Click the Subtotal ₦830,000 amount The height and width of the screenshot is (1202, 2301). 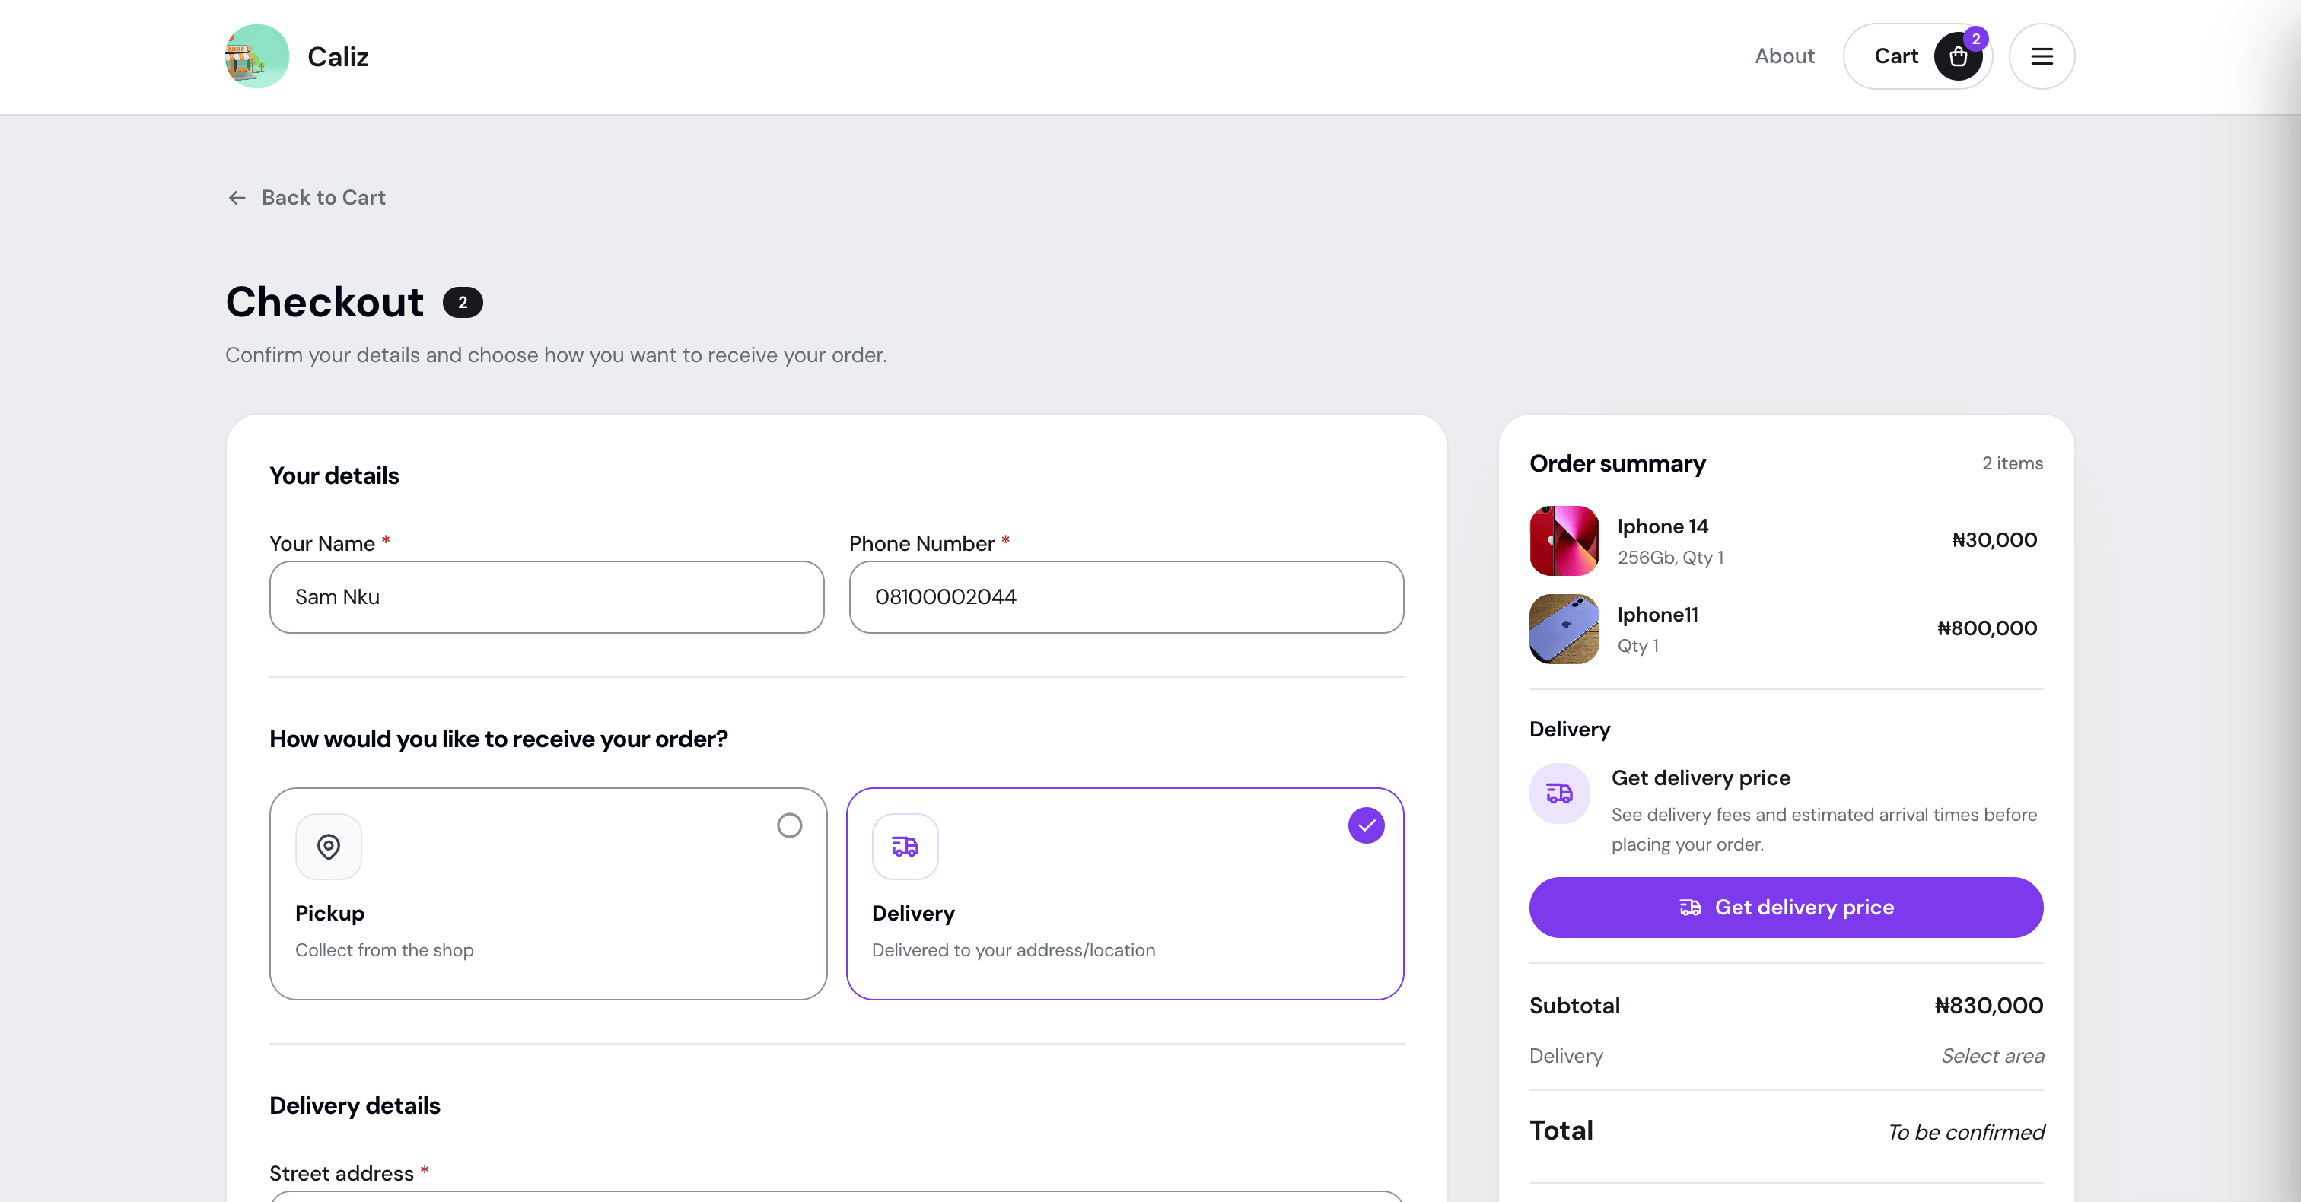(1988, 1006)
